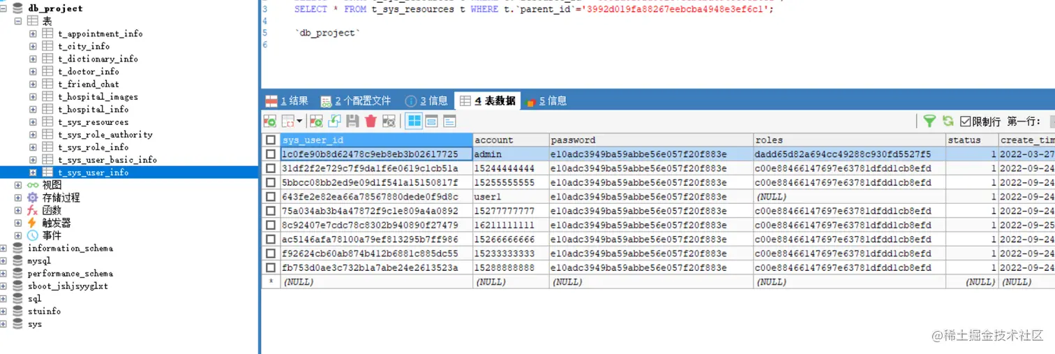Check the row checkbox for account user1

pos(271,197)
